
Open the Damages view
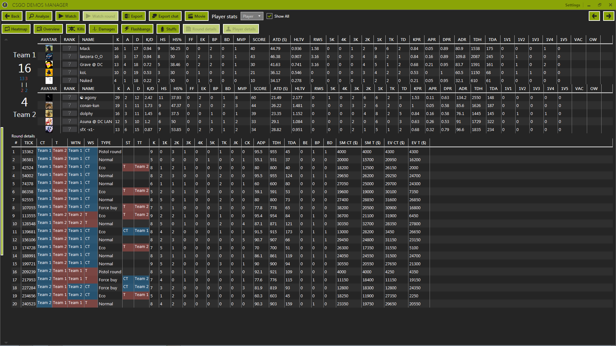point(103,29)
